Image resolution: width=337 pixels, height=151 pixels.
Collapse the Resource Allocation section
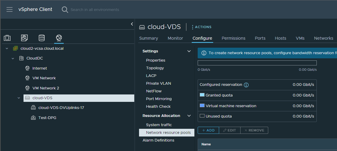pyautogui.click(x=189, y=116)
